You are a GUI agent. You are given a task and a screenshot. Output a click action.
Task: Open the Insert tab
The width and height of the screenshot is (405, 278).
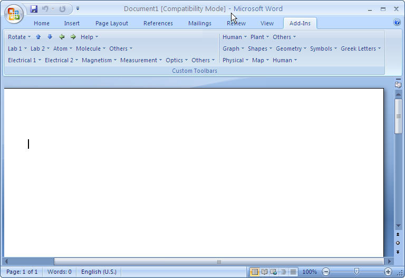pyautogui.click(x=72, y=23)
